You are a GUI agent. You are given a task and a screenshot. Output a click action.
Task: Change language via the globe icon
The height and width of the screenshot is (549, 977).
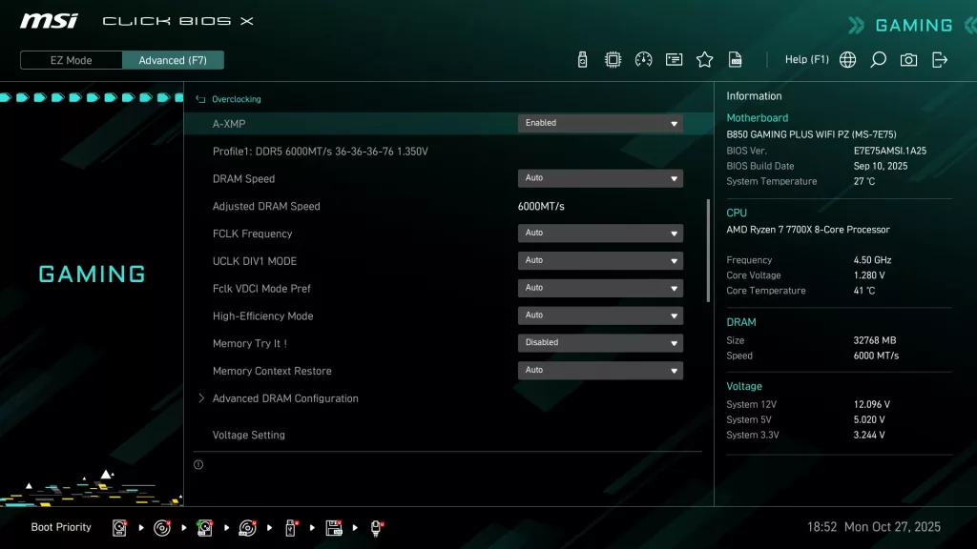(847, 59)
